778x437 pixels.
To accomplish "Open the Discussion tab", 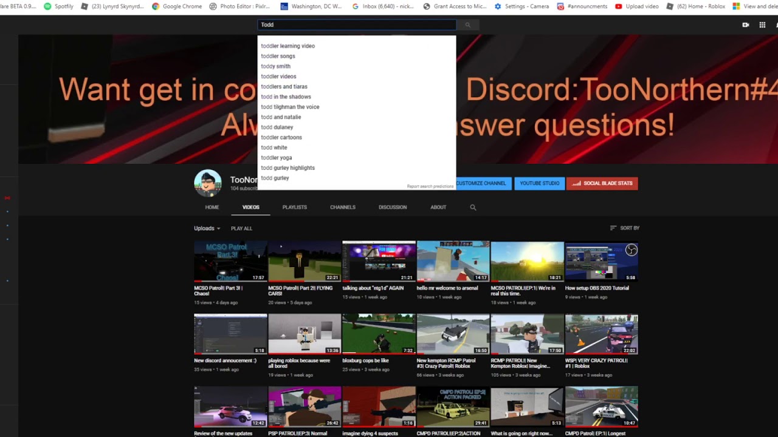I will coord(393,208).
